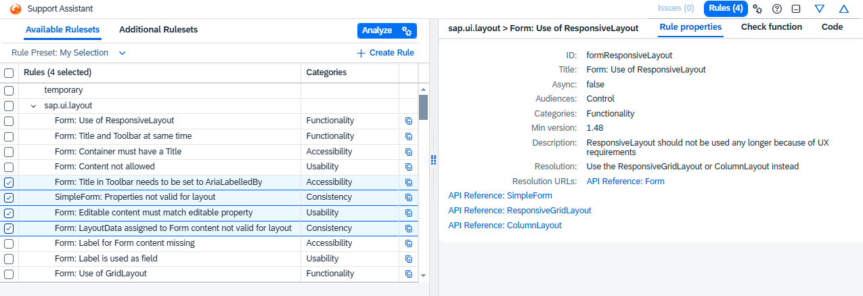This screenshot has width=863, height=296.
Task: Open API Reference: Form link
Action: click(625, 182)
